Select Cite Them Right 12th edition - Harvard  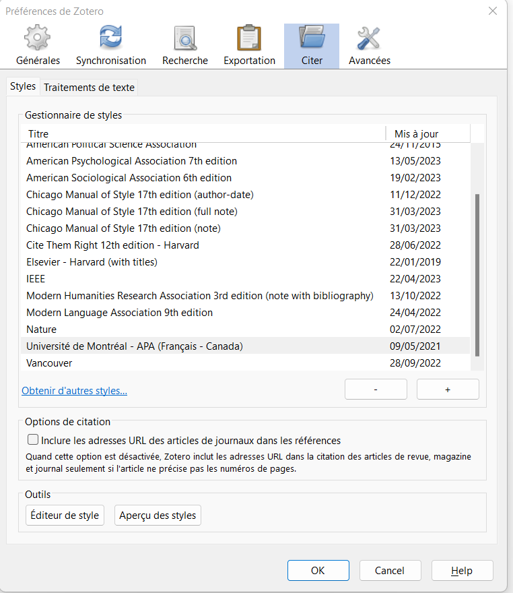(246, 245)
